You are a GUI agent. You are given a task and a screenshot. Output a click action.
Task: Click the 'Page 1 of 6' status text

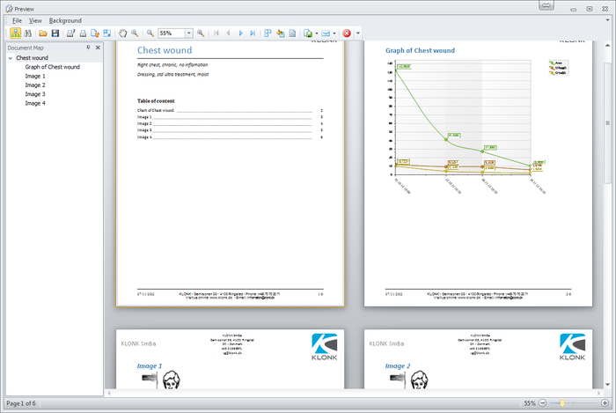pos(21,403)
